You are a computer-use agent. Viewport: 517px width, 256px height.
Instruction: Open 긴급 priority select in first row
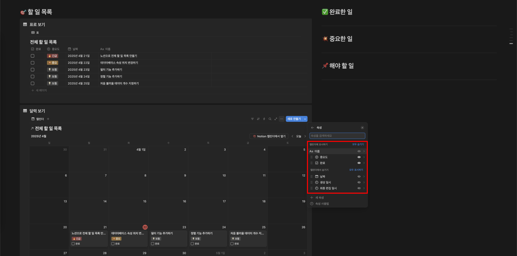pyautogui.click(x=53, y=56)
